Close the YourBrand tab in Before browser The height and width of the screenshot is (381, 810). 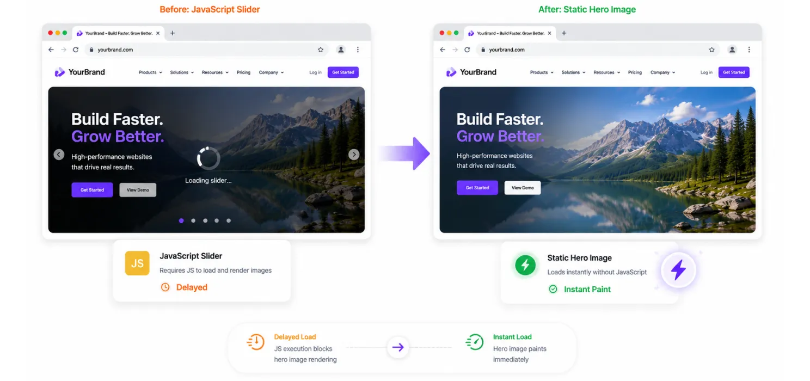(x=158, y=33)
